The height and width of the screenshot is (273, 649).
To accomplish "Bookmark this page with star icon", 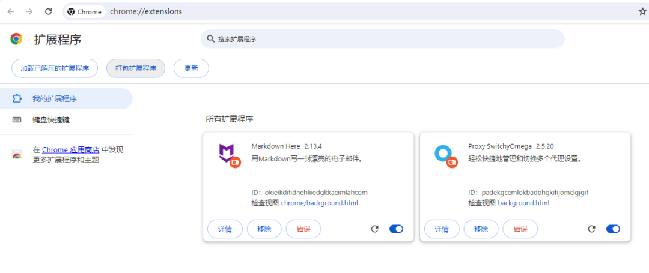I will (x=642, y=11).
